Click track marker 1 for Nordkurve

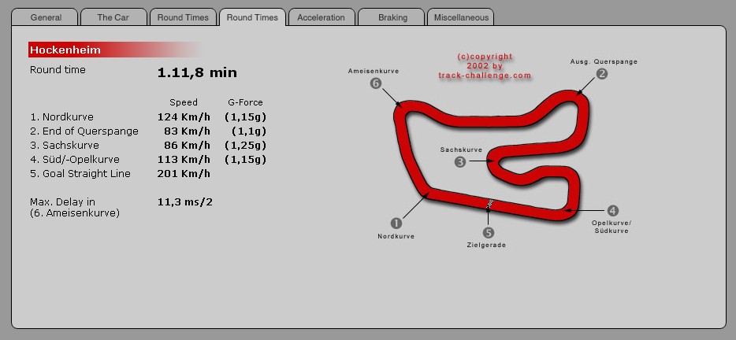396,223
